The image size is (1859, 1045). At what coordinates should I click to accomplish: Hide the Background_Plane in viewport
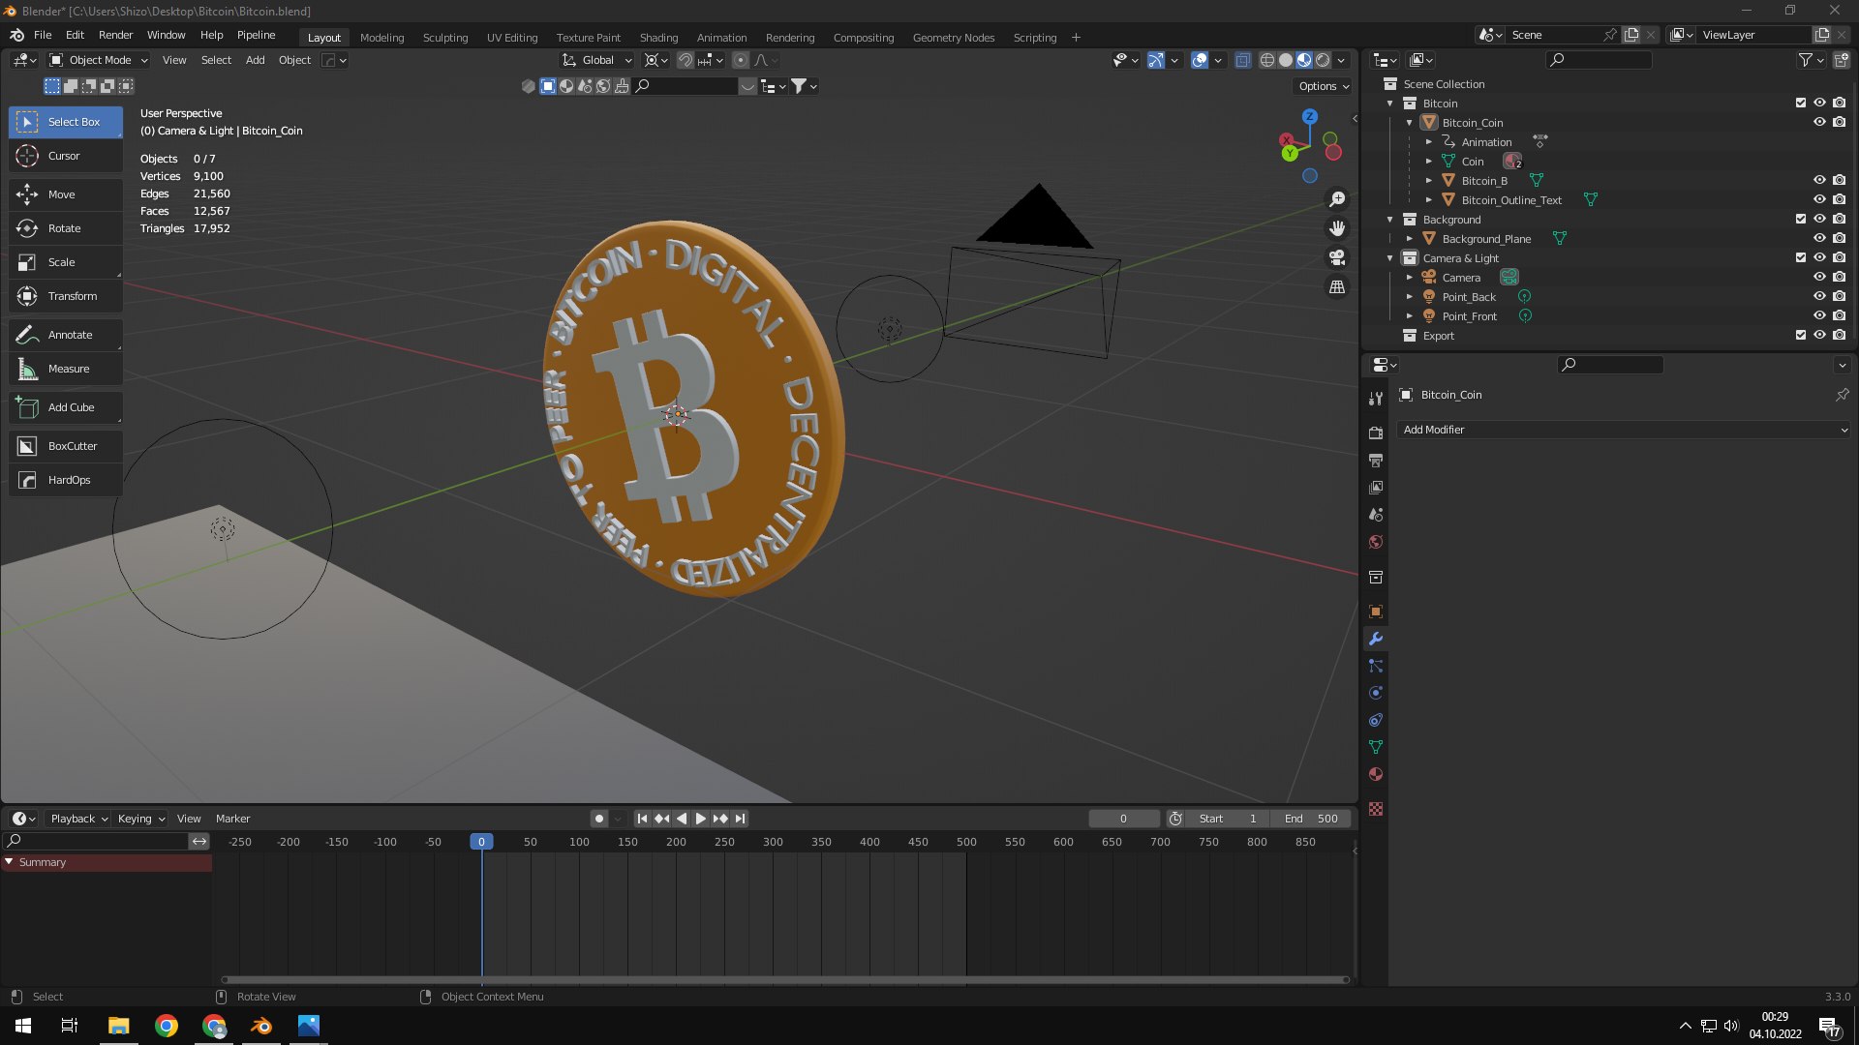coord(1819,238)
